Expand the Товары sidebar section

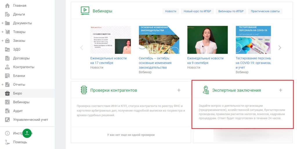coord(3,32)
